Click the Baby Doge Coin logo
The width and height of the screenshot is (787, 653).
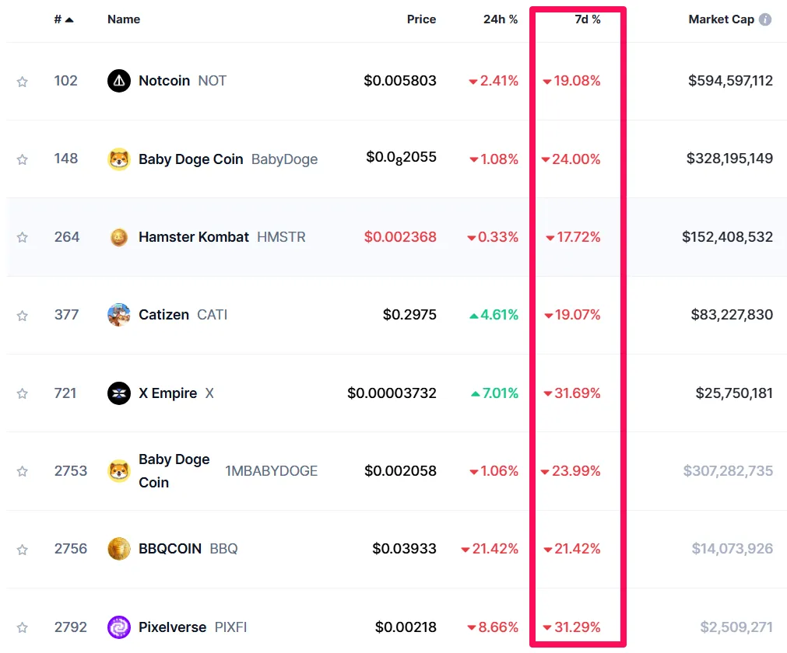pos(118,159)
